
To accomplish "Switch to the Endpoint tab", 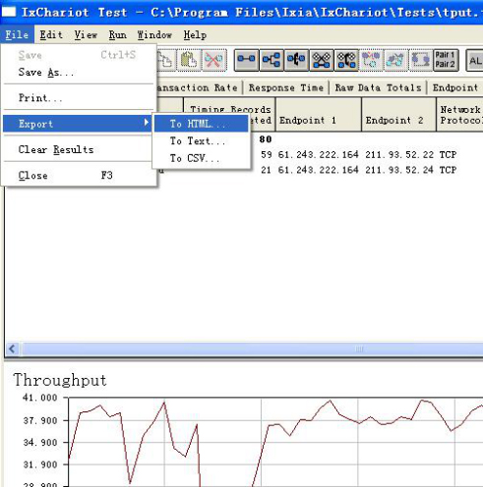I will pyautogui.click(x=455, y=87).
